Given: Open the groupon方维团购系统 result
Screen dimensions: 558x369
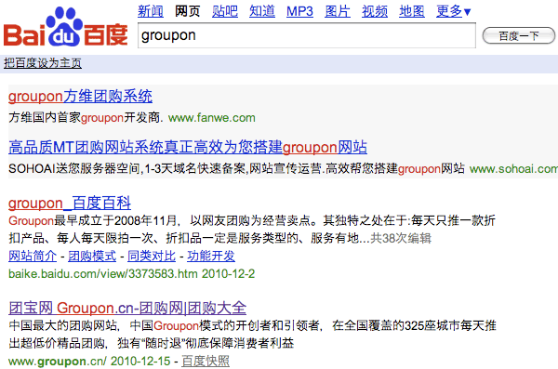Looking at the screenshot, I should coord(80,97).
